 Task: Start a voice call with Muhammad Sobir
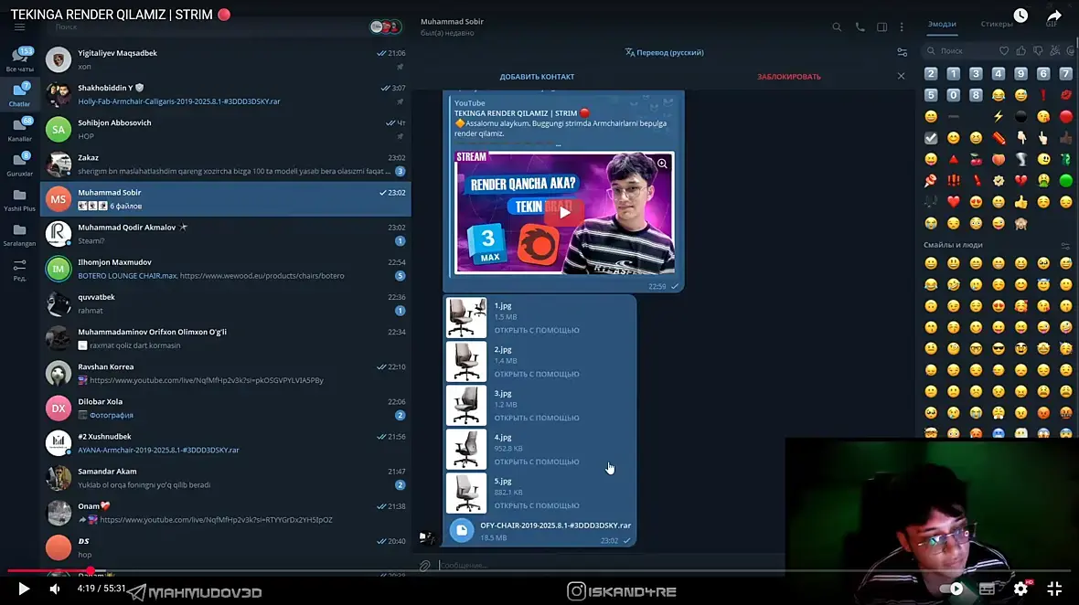[x=860, y=27]
